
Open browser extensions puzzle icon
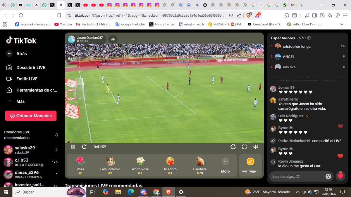click(287, 15)
